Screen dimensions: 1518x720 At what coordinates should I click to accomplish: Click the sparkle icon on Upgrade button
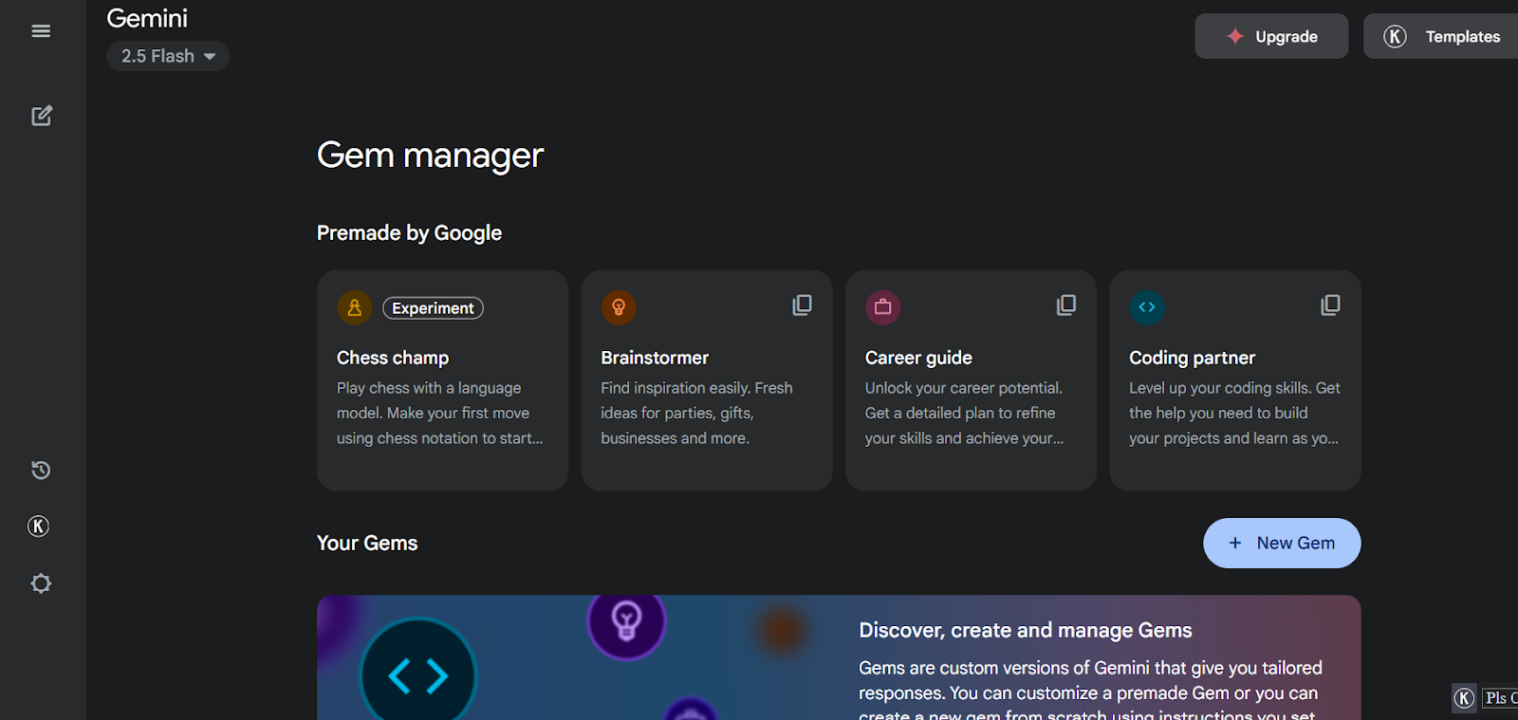point(1235,36)
